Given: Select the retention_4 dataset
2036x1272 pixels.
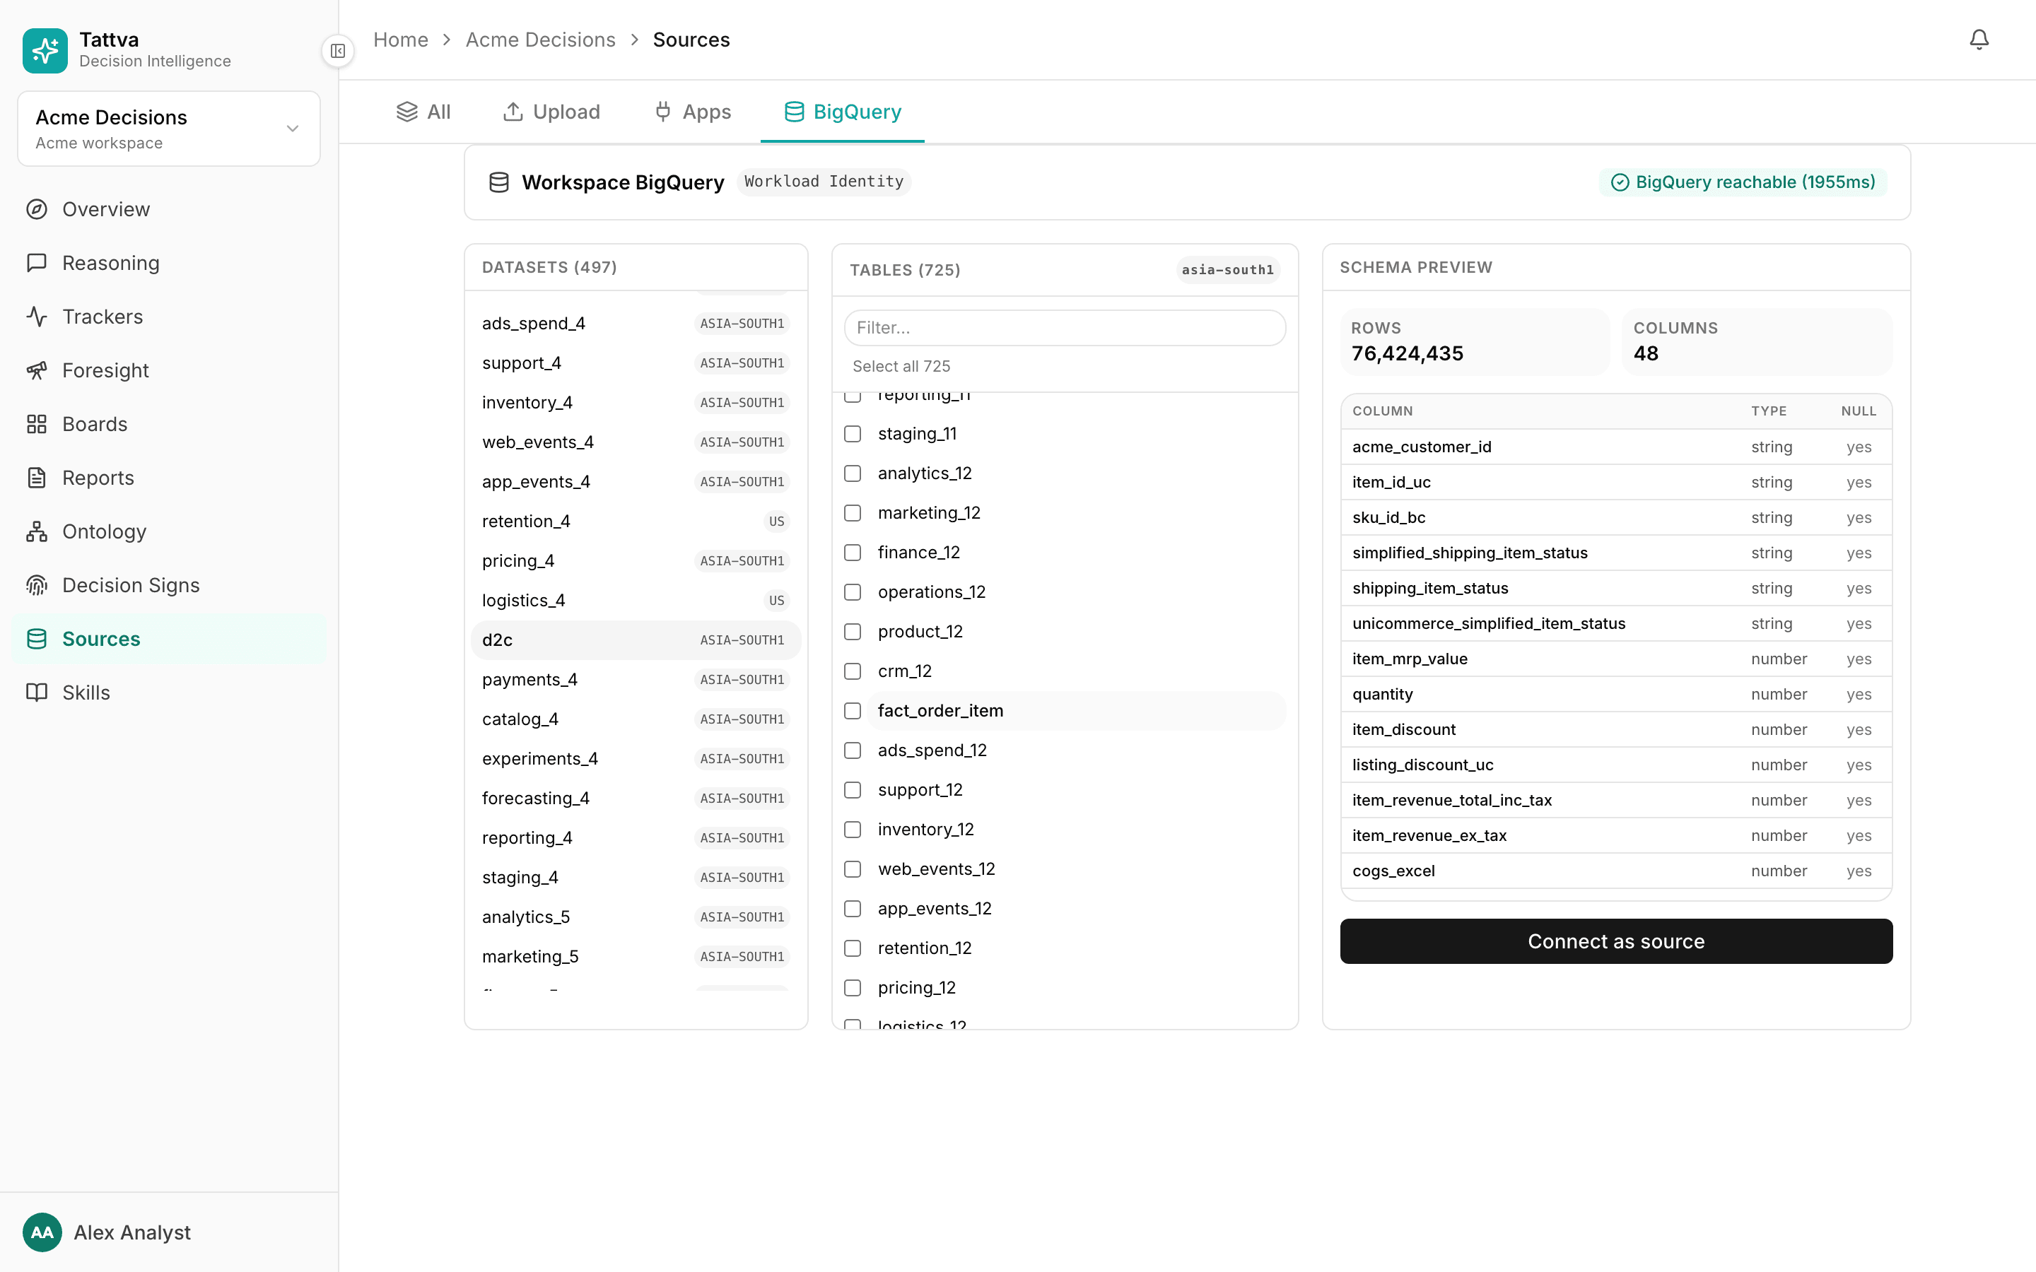Looking at the screenshot, I should tap(636, 522).
